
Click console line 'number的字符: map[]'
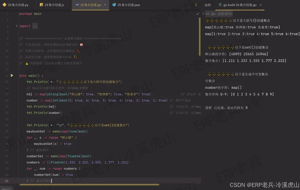tap(223, 88)
